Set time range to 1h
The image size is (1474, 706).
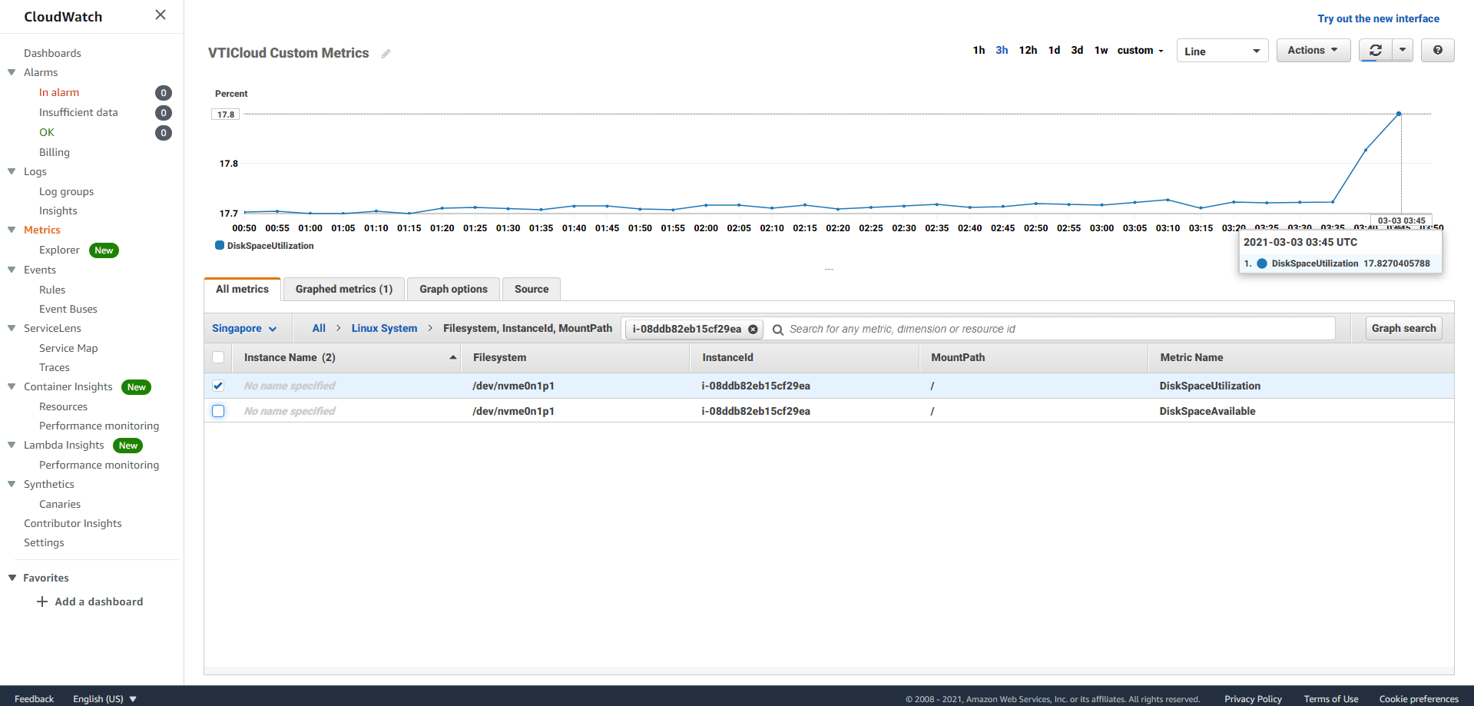[x=979, y=50]
